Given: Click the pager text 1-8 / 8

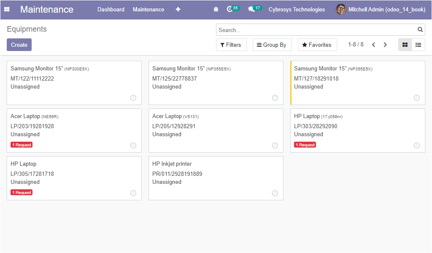Looking at the screenshot, I should [x=356, y=45].
